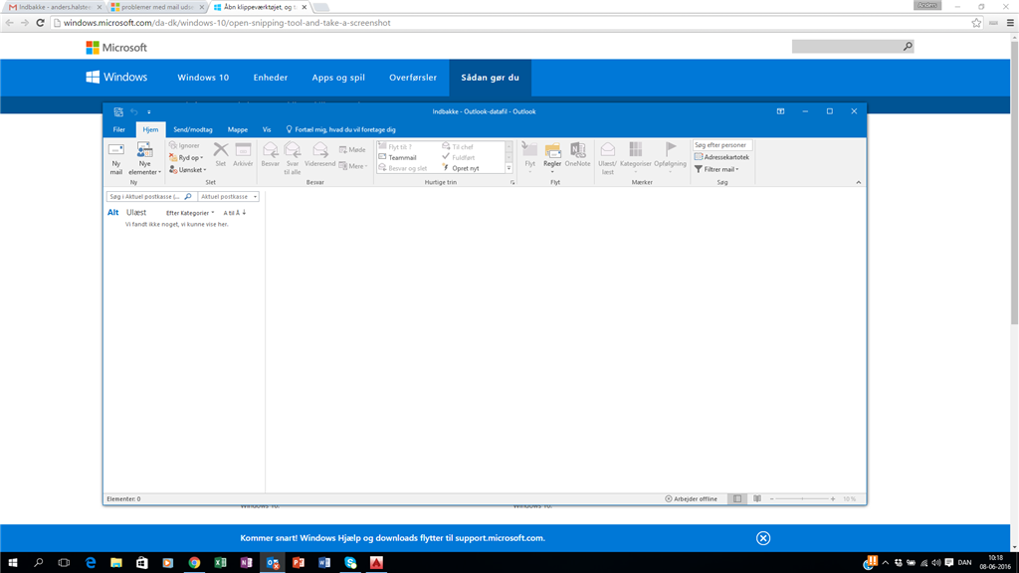
Task: Forward message with Videresend
Action: coord(319,155)
